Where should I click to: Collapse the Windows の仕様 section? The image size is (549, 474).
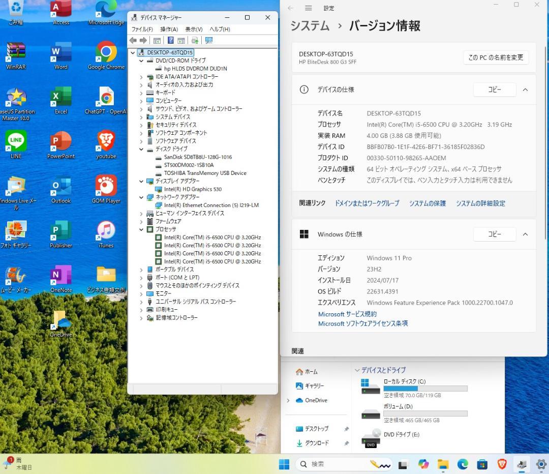[x=525, y=234]
